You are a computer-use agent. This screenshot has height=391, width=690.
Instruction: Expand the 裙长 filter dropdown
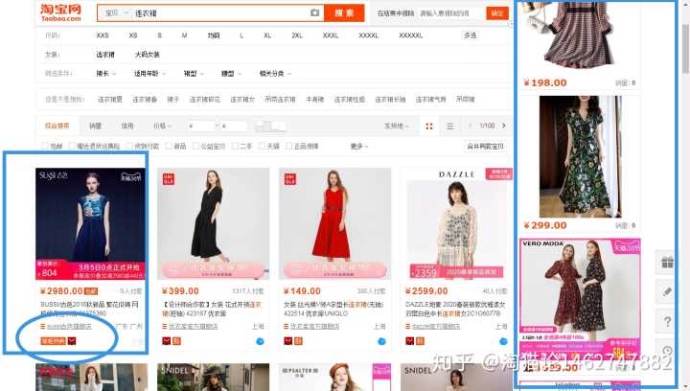click(106, 74)
